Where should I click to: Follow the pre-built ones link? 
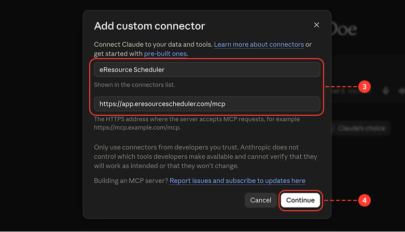click(x=165, y=54)
